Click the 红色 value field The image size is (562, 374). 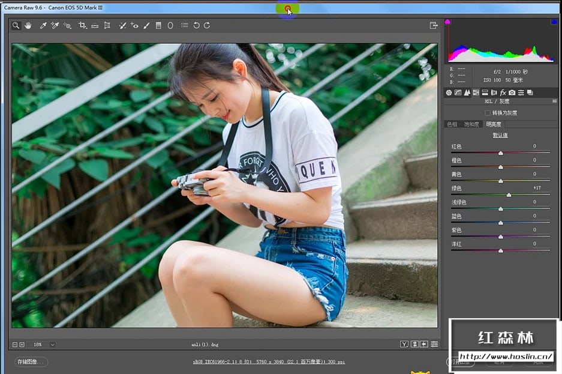535,146
